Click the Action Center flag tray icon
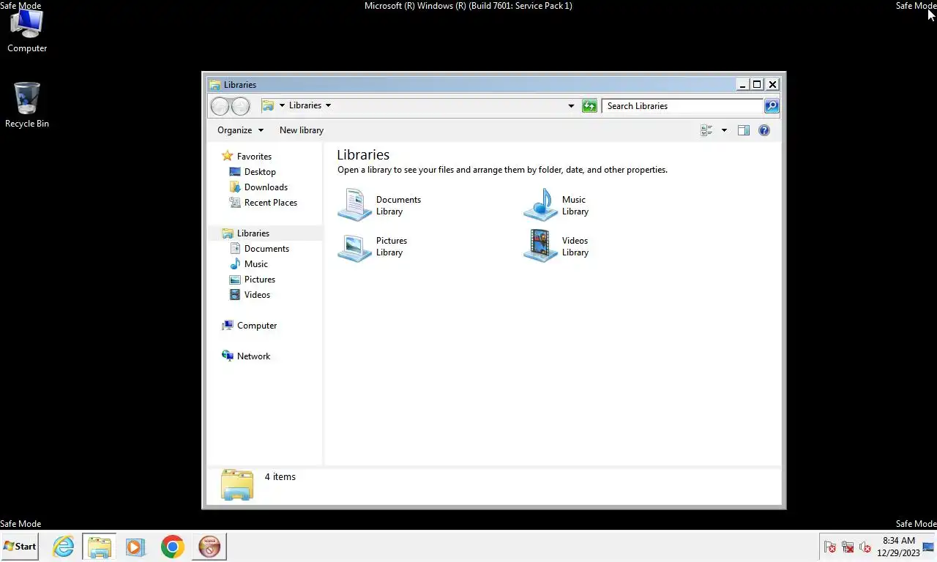This screenshot has width=937, height=562. coord(829,547)
